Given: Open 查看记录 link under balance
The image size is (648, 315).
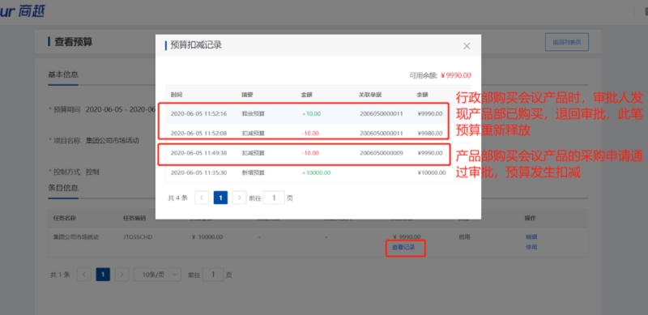Looking at the screenshot, I should 403,247.
